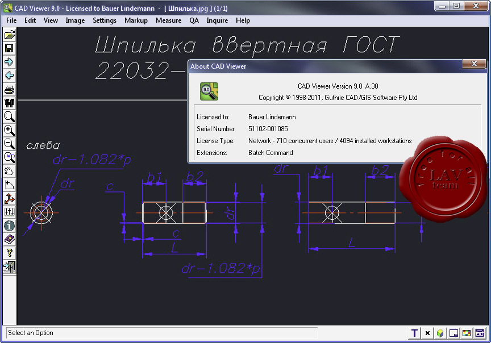Click the binoculars Find icon
The height and width of the screenshot is (343, 491).
coord(10,103)
